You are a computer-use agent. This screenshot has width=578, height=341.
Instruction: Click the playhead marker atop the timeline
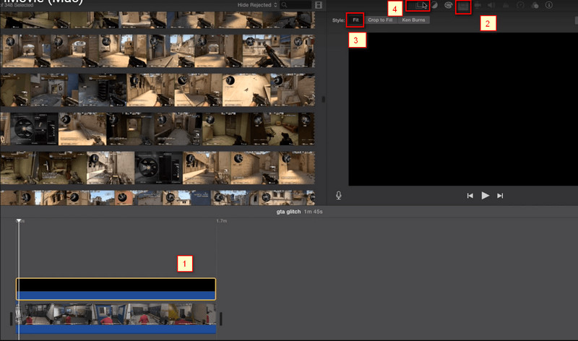(x=20, y=220)
